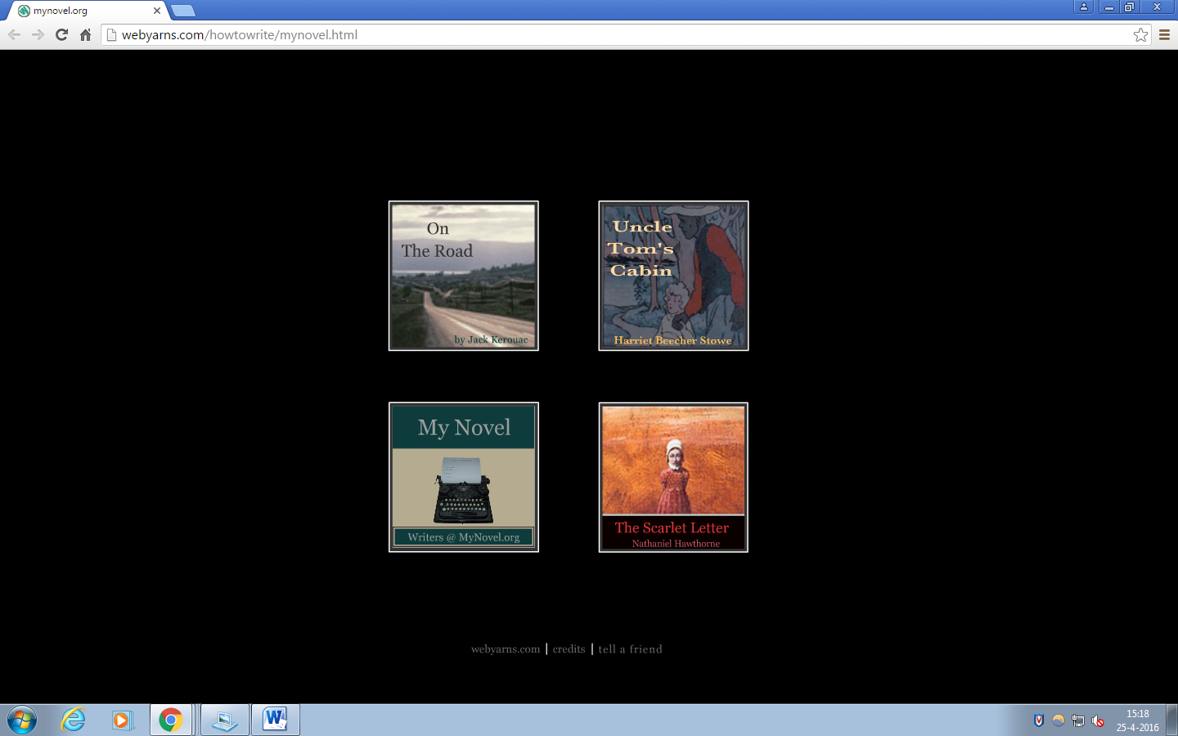Click the security shield tray icon

1039,720
